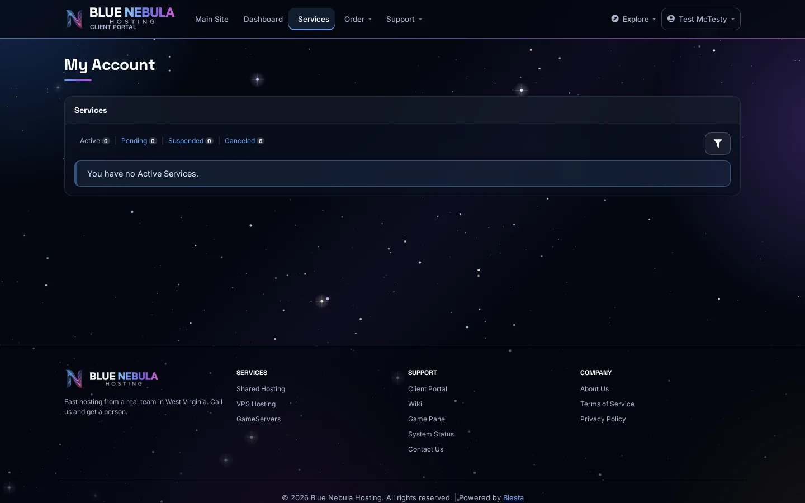Click the Services panel header text
Screen dimensions: 805x503
coord(91,110)
